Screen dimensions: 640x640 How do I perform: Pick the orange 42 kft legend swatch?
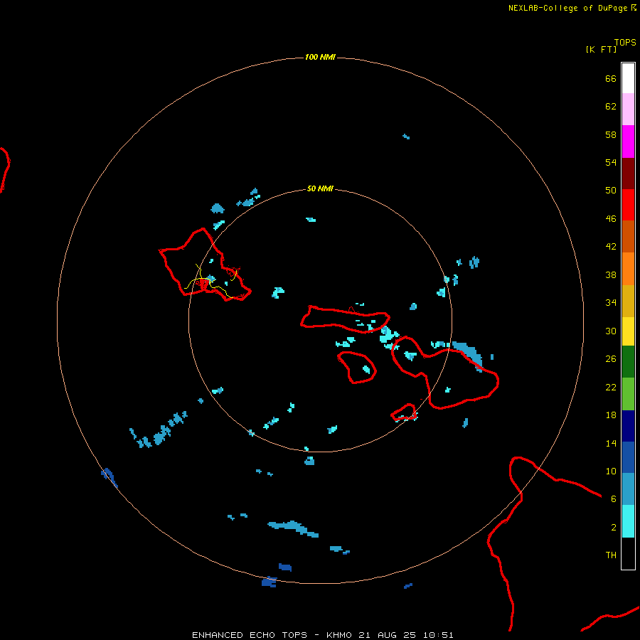tap(628, 268)
